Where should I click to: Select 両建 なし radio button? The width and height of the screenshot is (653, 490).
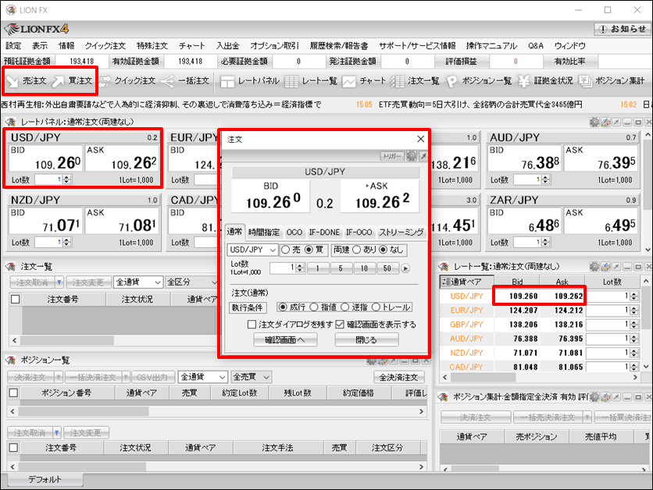(384, 250)
